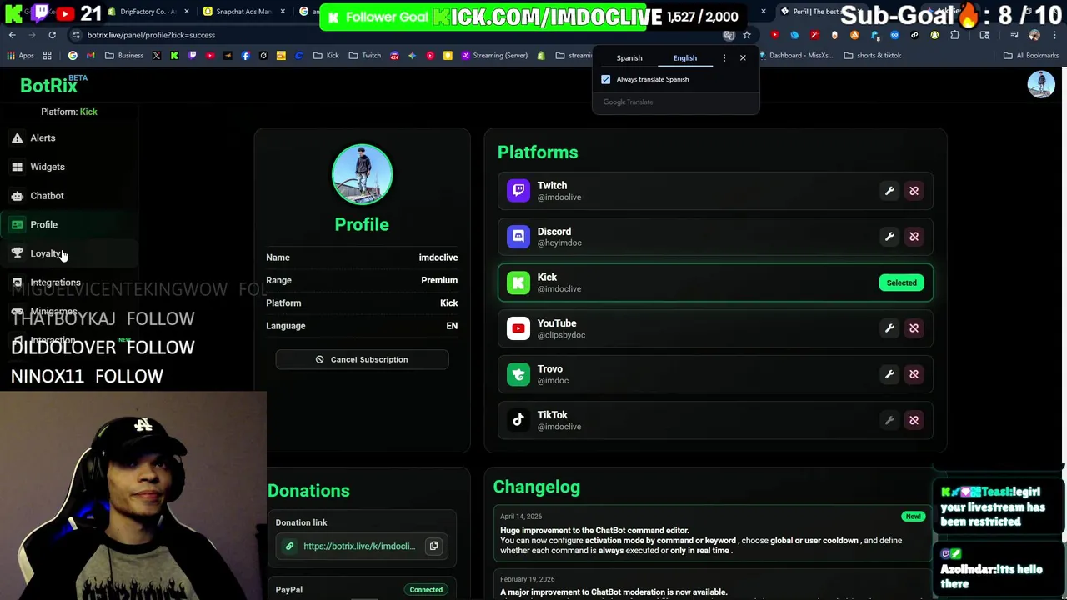
Task: Click the Loyalty trophy icon
Action: 17,253
